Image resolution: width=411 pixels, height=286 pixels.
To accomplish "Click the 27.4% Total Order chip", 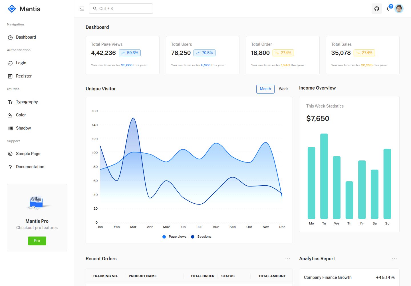I will coord(283,53).
